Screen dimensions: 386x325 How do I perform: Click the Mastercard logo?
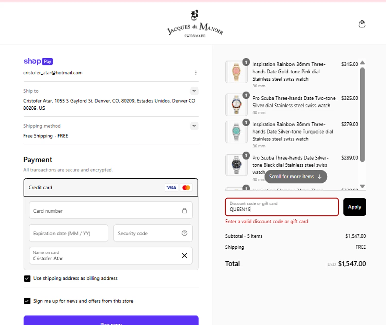click(186, 188)
